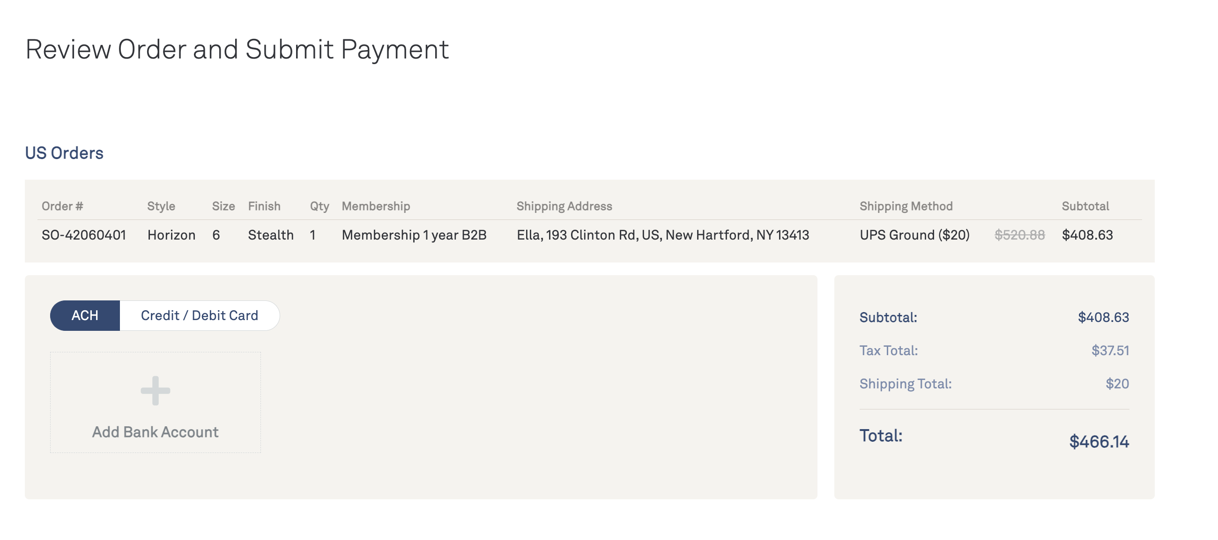This screenshot has width=1218, height=540.
Task: Click the Membership column header
Action: click(376, 206)
